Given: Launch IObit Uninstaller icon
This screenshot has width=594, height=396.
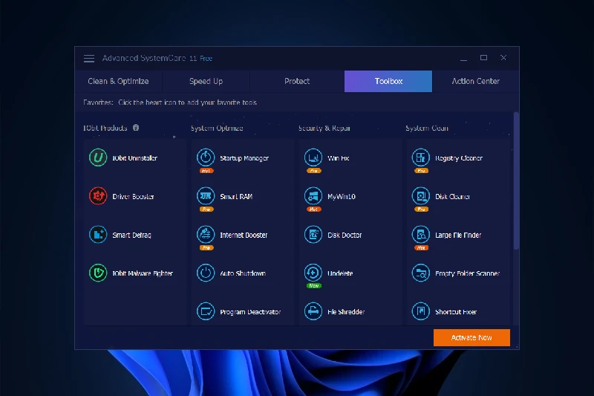Looking at the screenshot, I should tap(98, 158).
